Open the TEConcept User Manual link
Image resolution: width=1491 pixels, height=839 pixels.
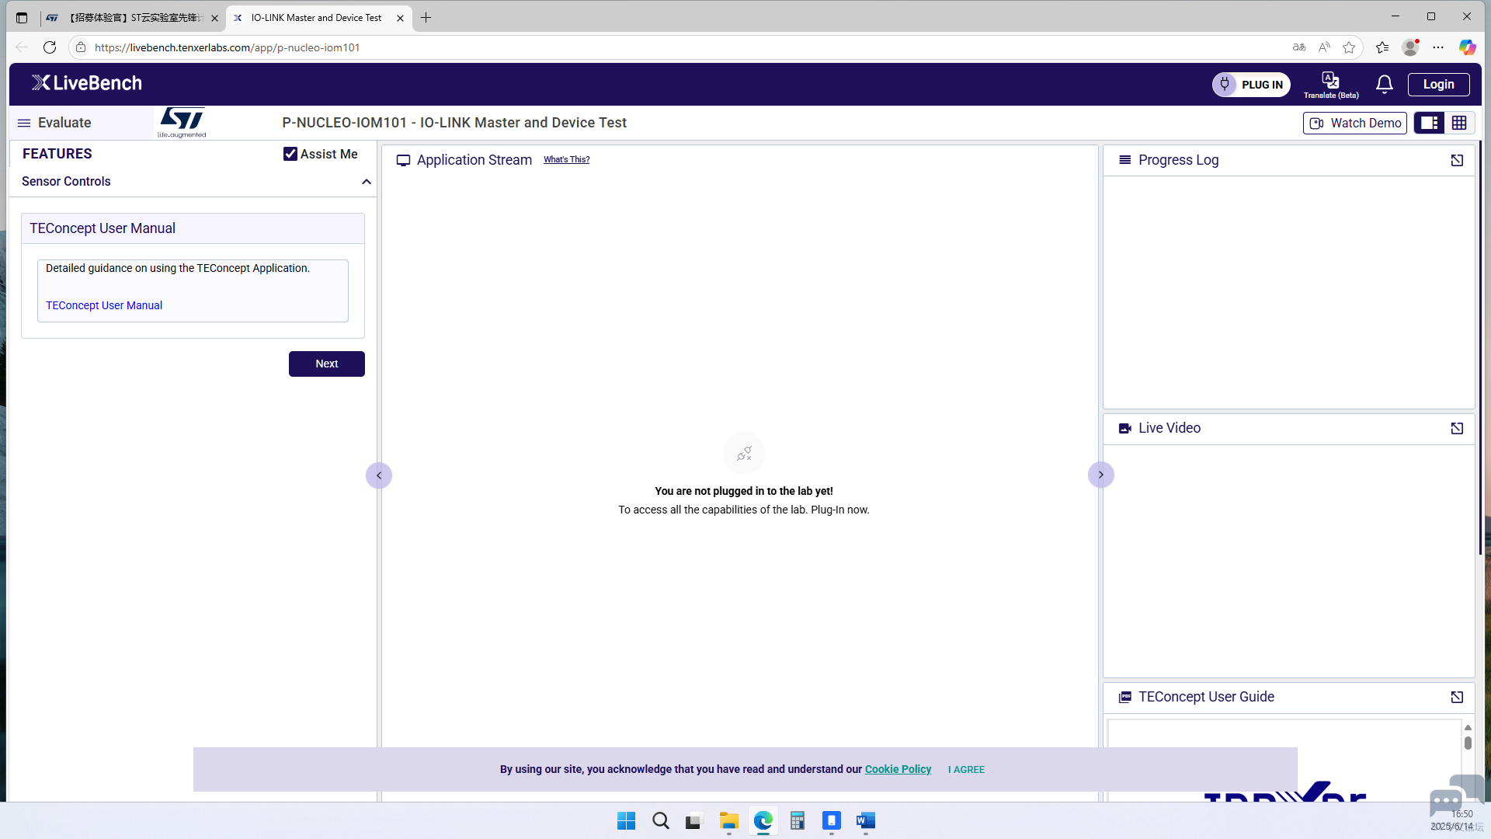[x=104, y=305]
